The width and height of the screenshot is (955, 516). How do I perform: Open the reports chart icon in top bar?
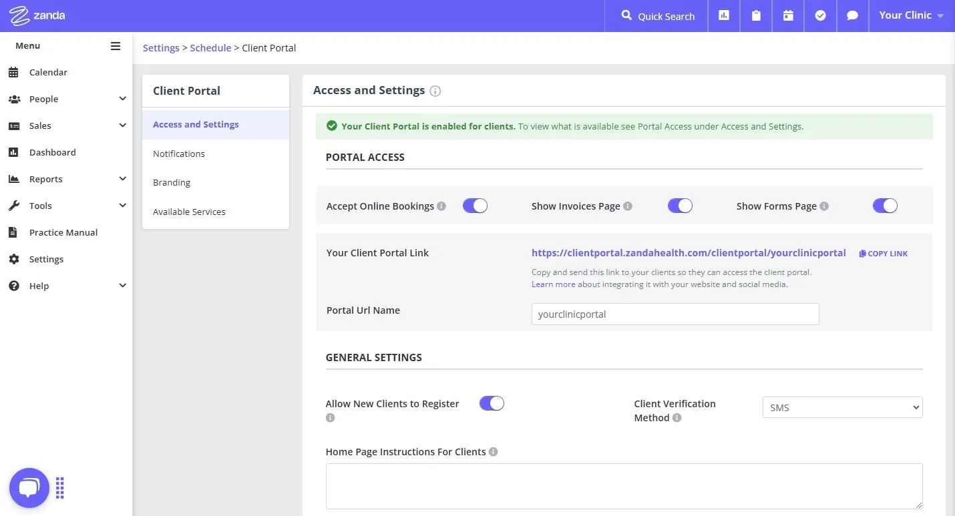pos(724,15)
